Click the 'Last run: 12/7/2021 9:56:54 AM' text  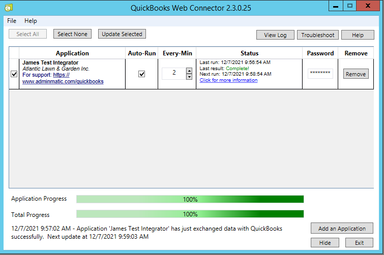tap(235, 62)
